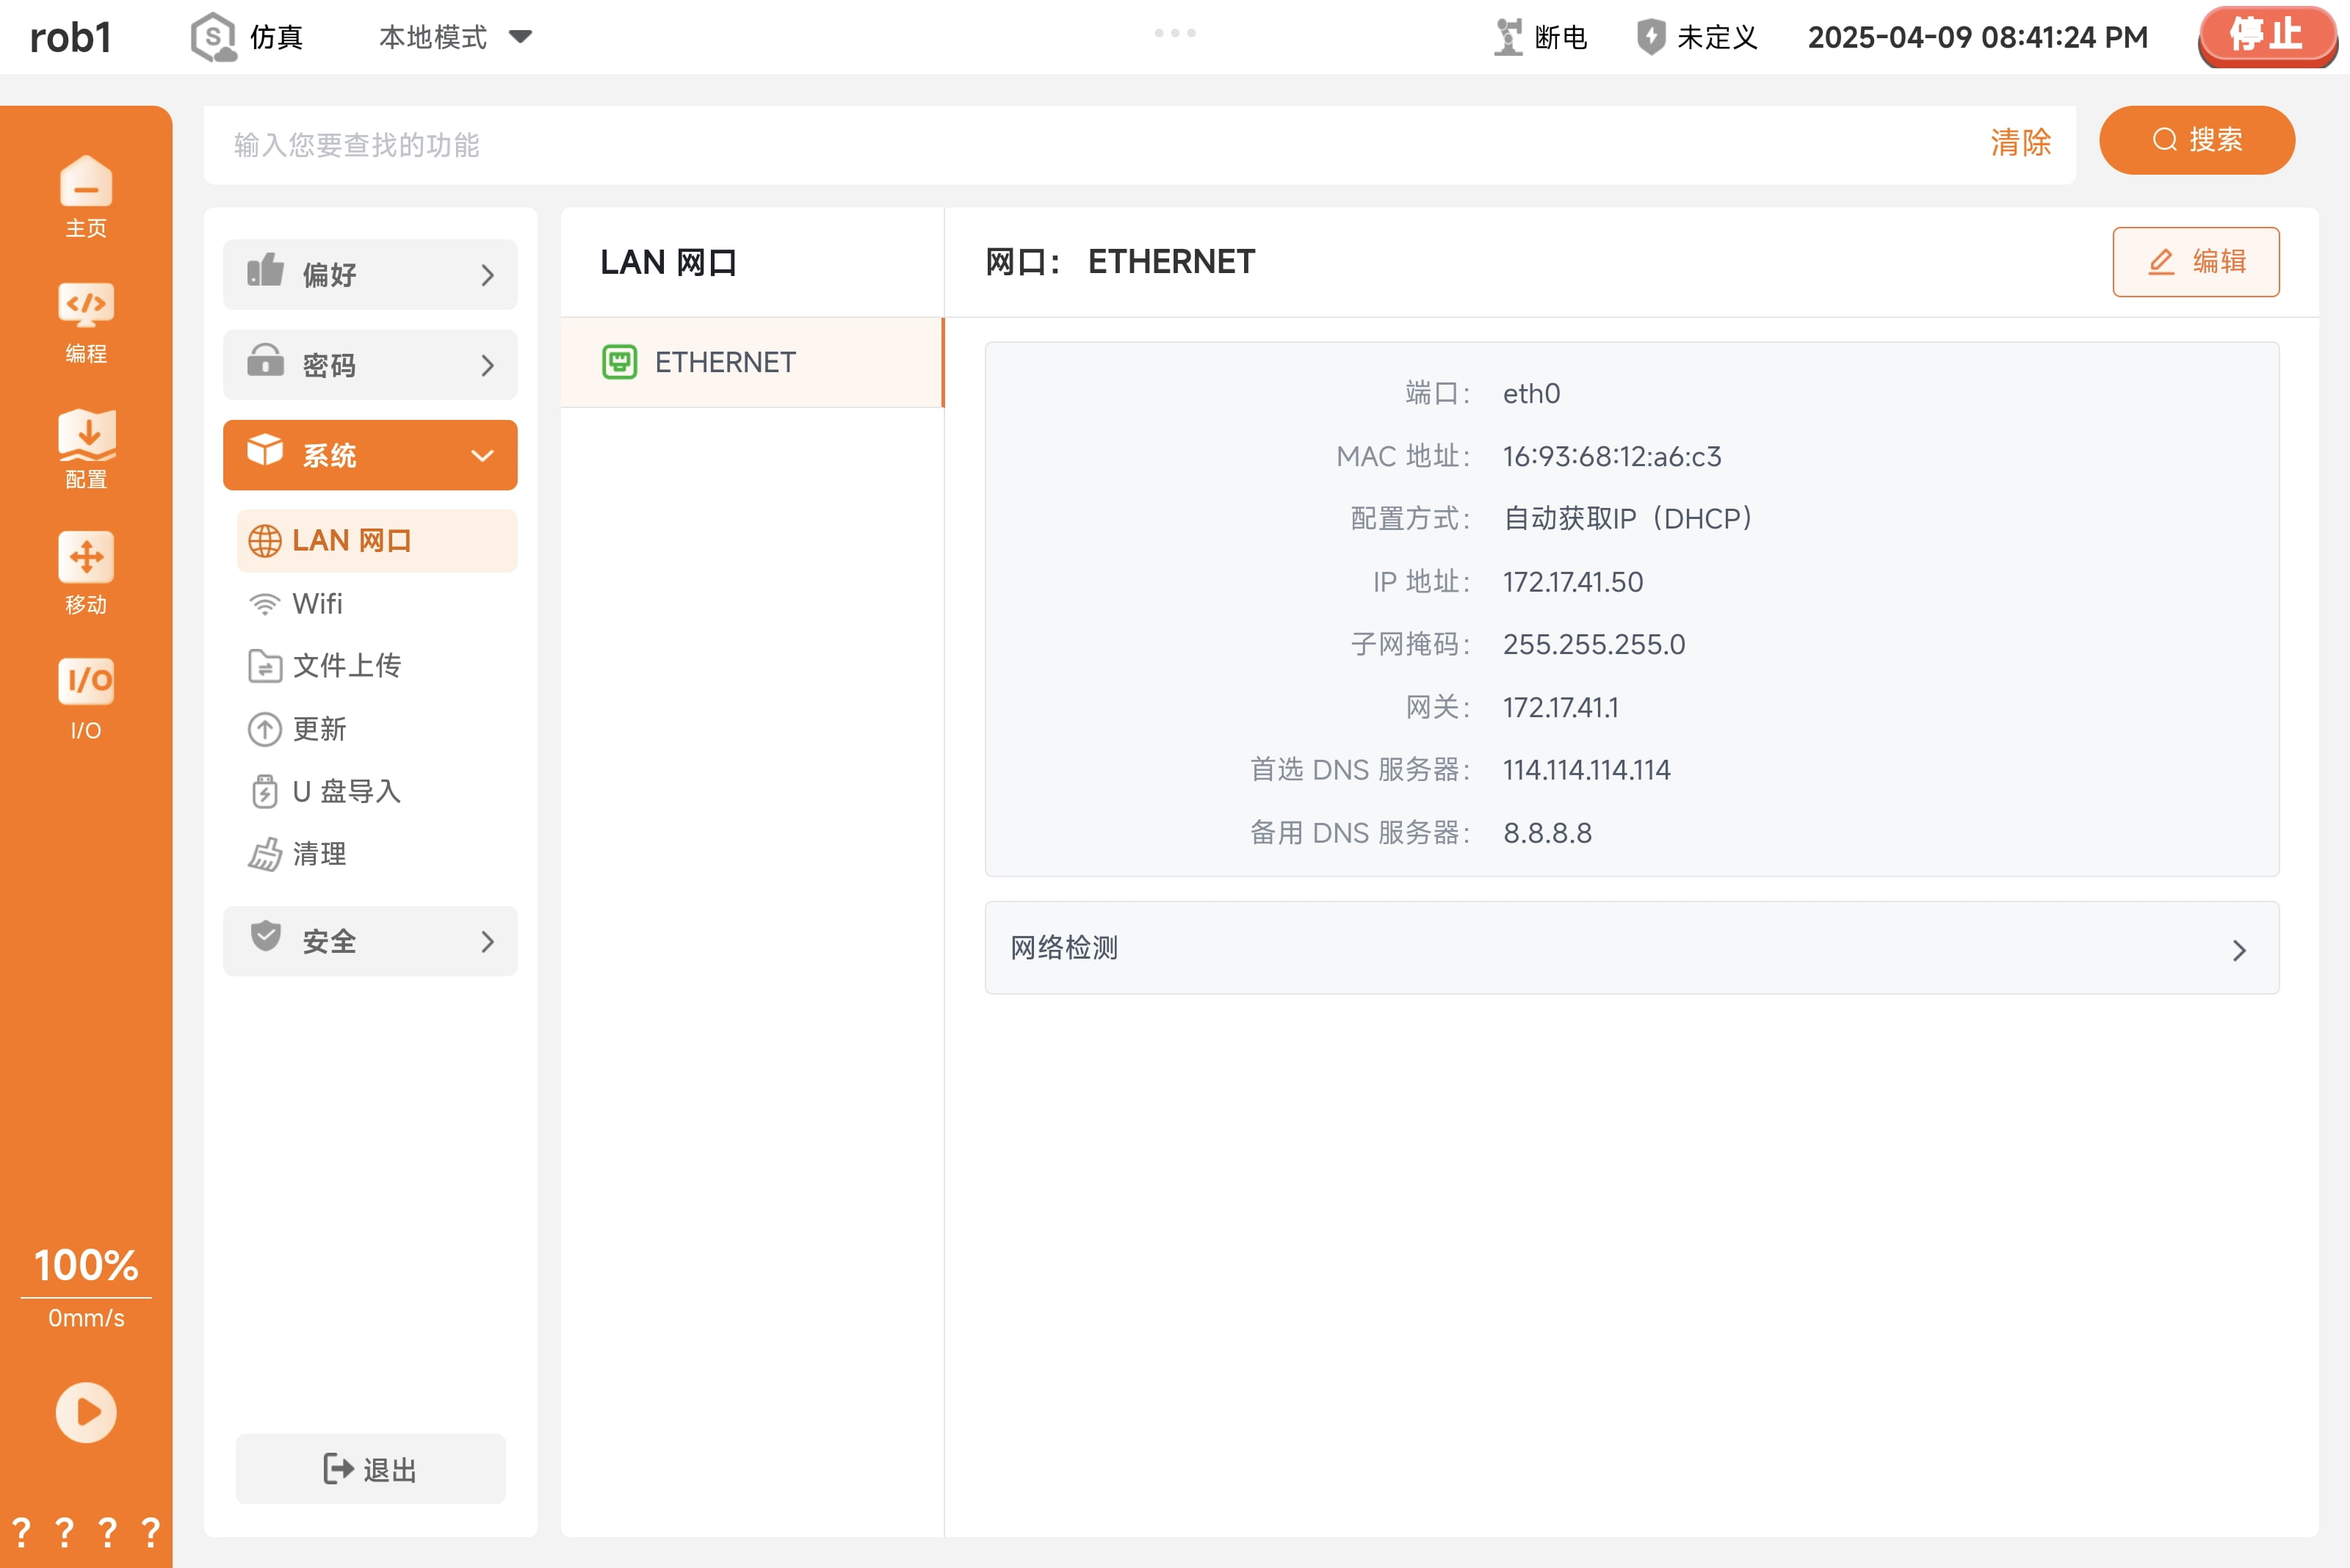Click the green ETHERNET port icon
This screenshot has height=1568, width=2350.
619,362
